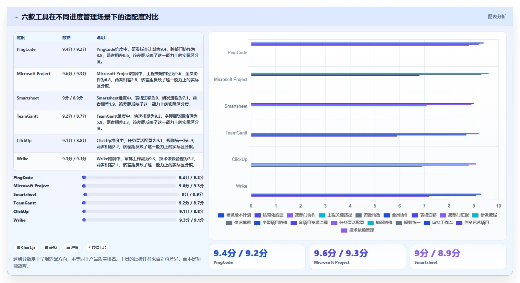Toggle the 研发流程 legend series
Viewport: 520px width, 283px height.
point(484,215)
